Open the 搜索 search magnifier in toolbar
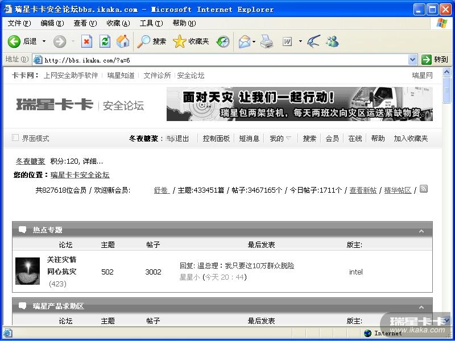Image resolution: width=455 pixels, height=341 pixels. pos(152,41)
